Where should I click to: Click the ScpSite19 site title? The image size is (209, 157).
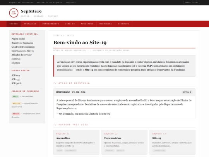pos(31,11)
